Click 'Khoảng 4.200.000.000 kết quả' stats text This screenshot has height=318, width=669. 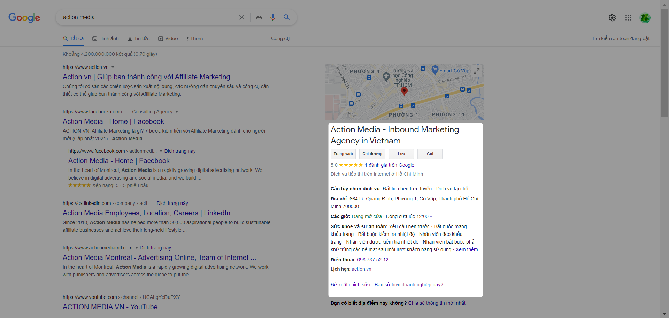(x=110, y=54)
